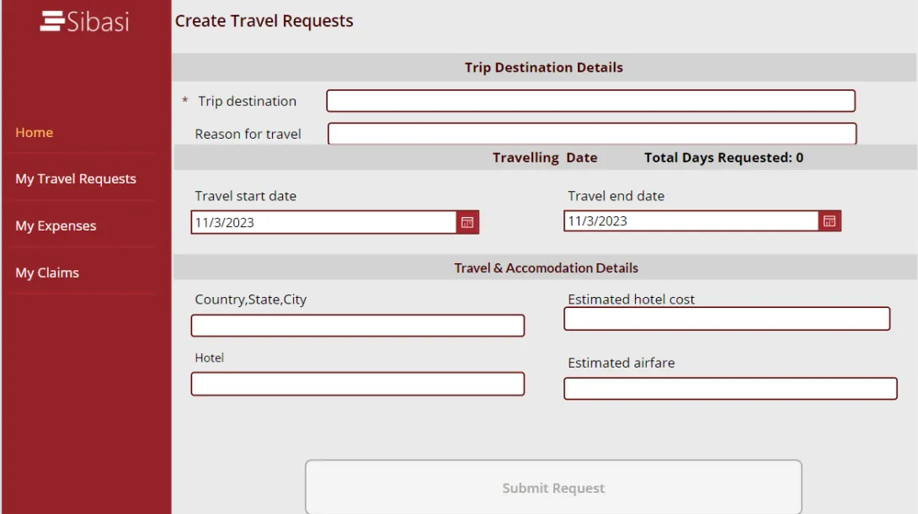Open the Travel end date calendar icon

pos(829,221)
